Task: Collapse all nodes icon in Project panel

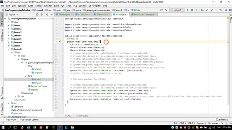Action: [x=42, y=14]
